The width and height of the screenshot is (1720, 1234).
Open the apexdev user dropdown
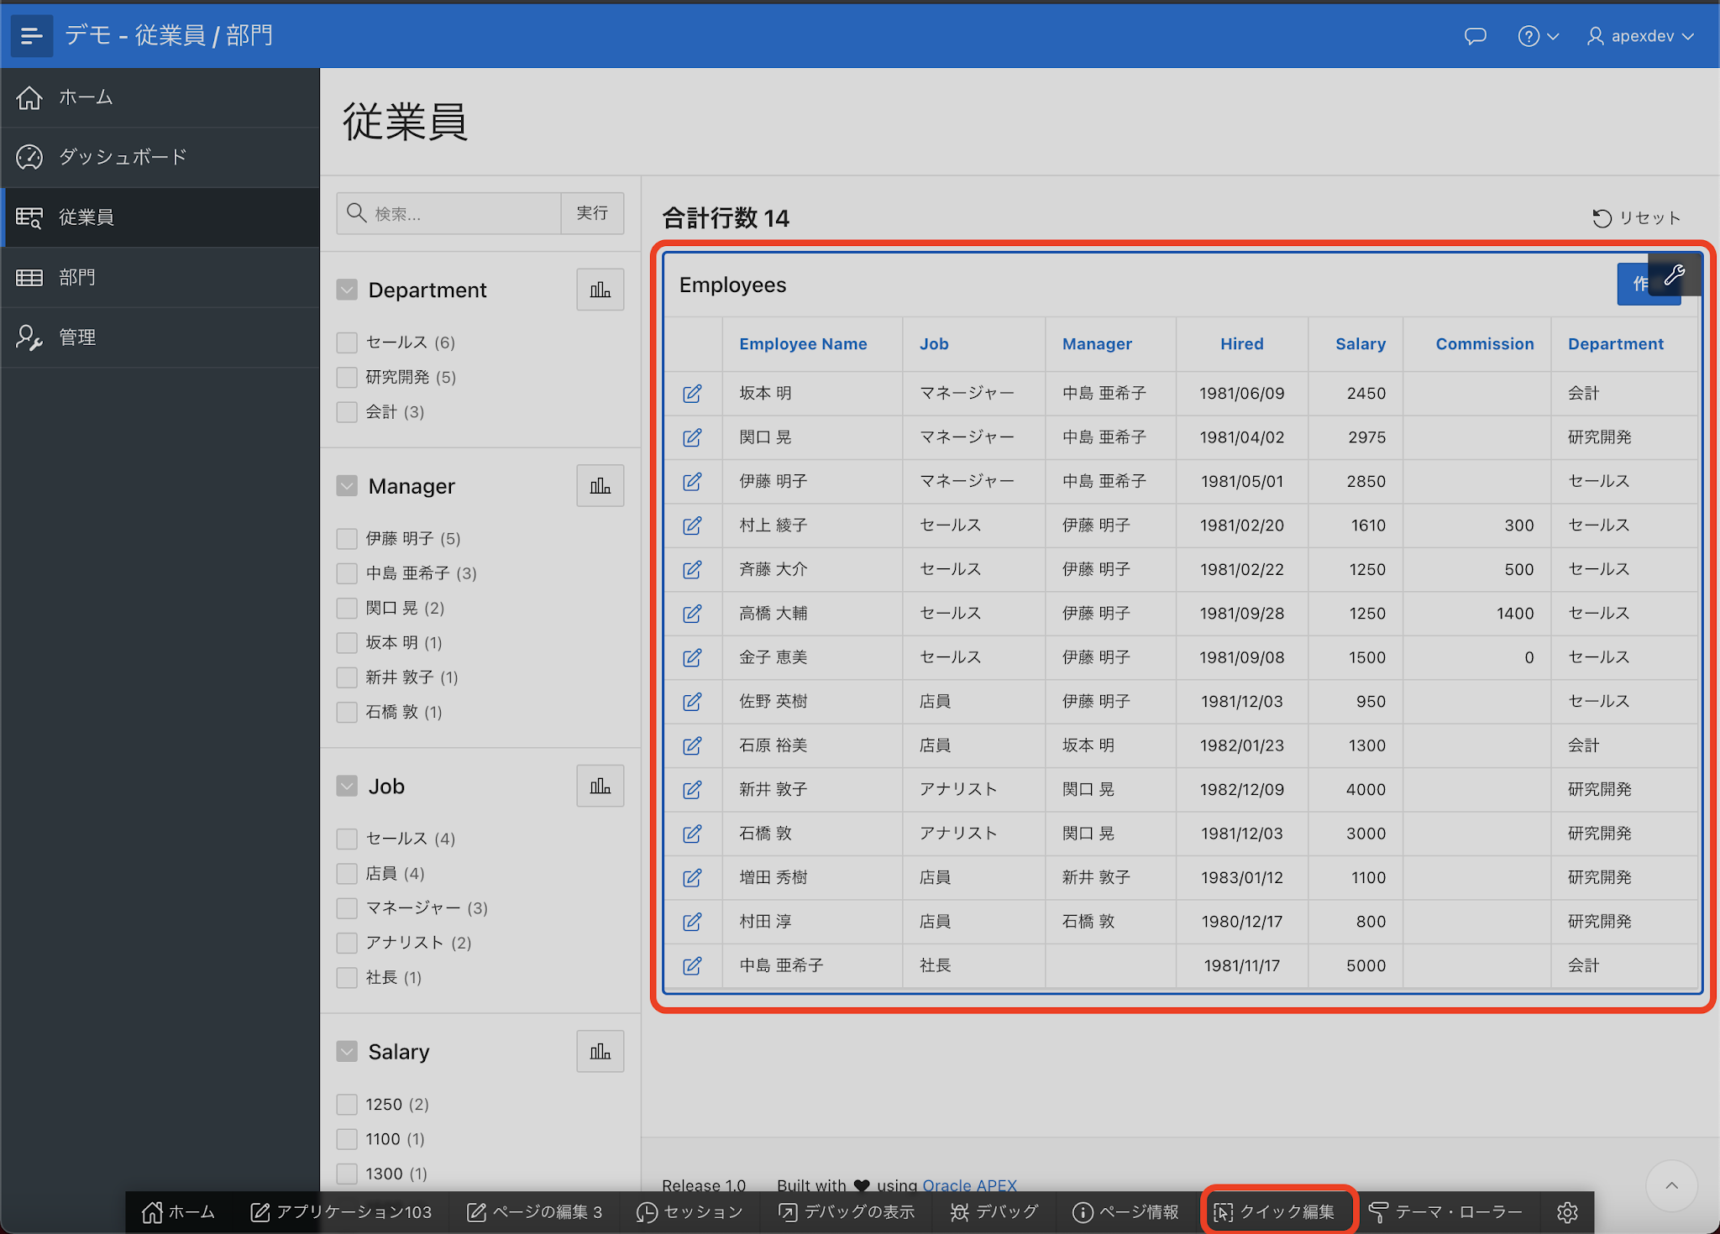coord(1640,36)
